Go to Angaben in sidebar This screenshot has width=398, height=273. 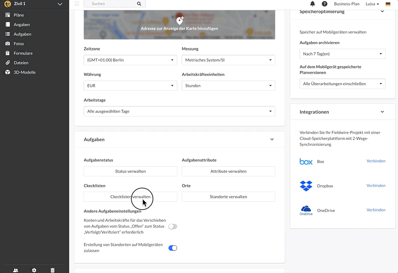click(x=22, y=25)
